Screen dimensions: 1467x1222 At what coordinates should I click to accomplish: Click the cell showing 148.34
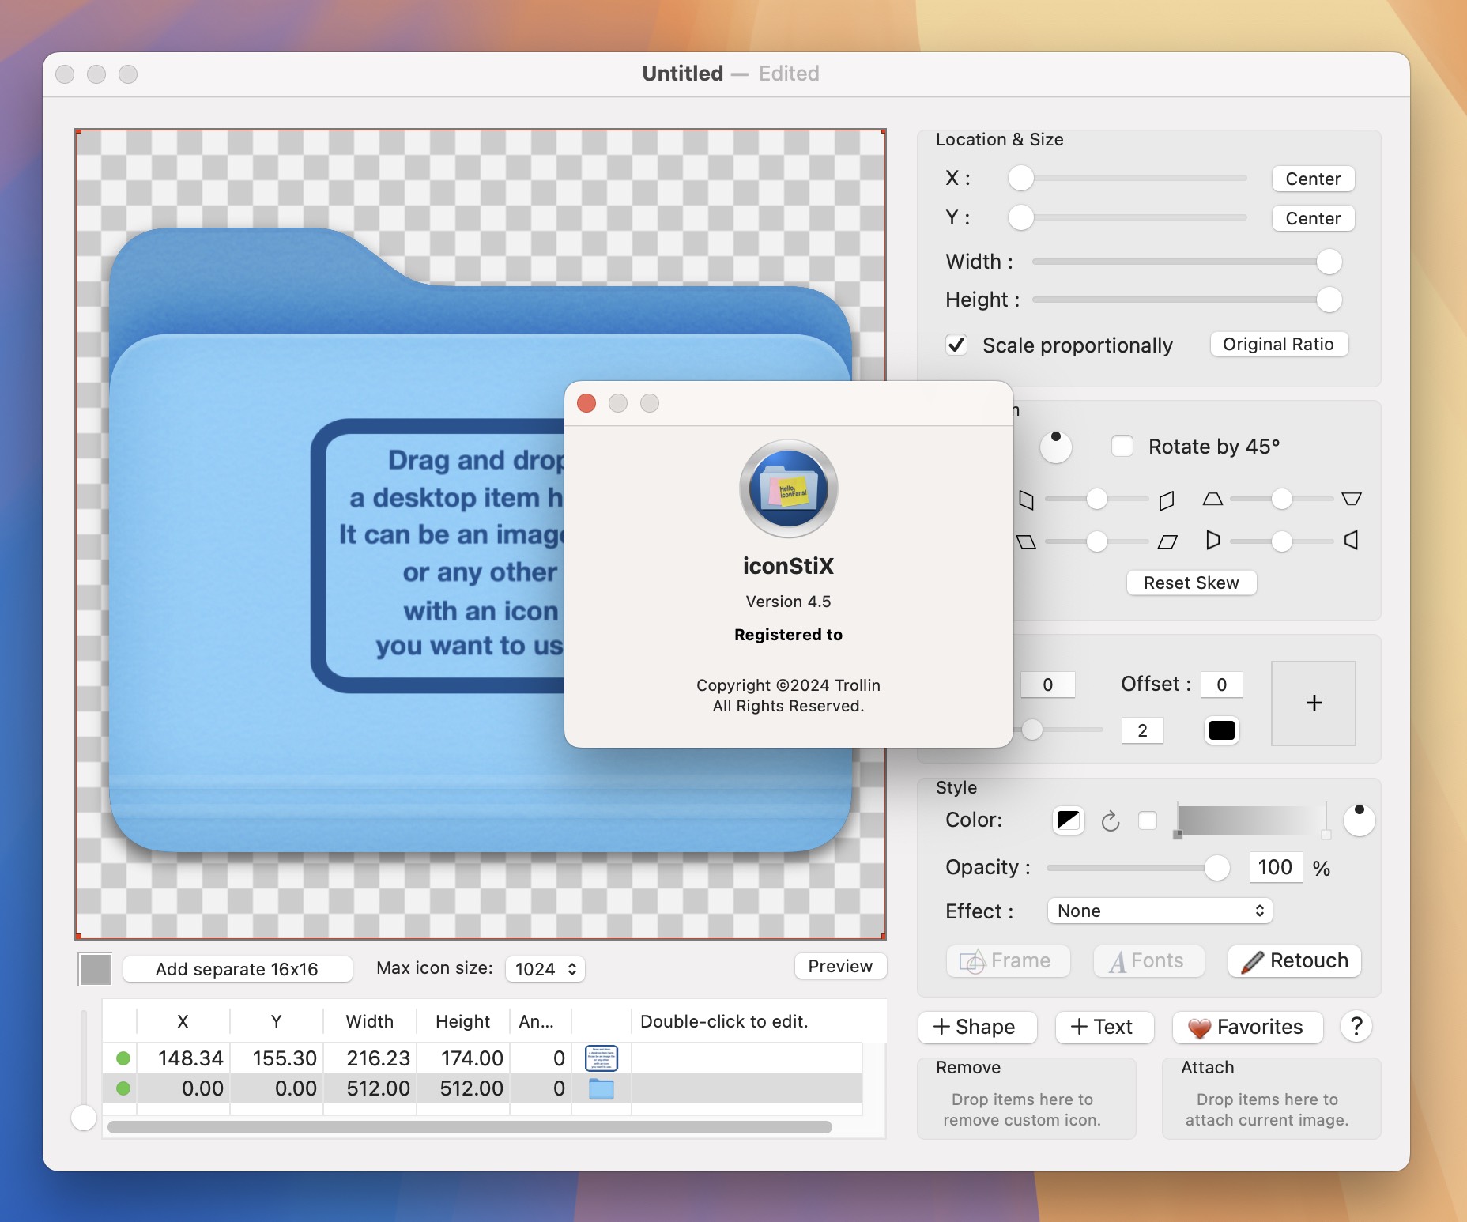[183, 1058]
